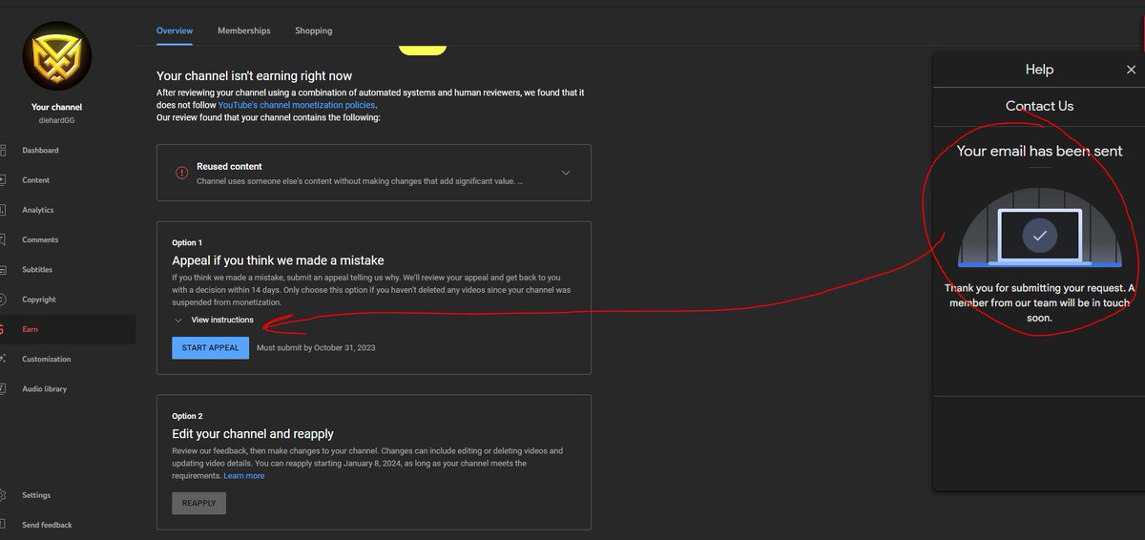Click the 'Option 1' label
This screenshot has width=1145, height=540.
click(187, 243)
